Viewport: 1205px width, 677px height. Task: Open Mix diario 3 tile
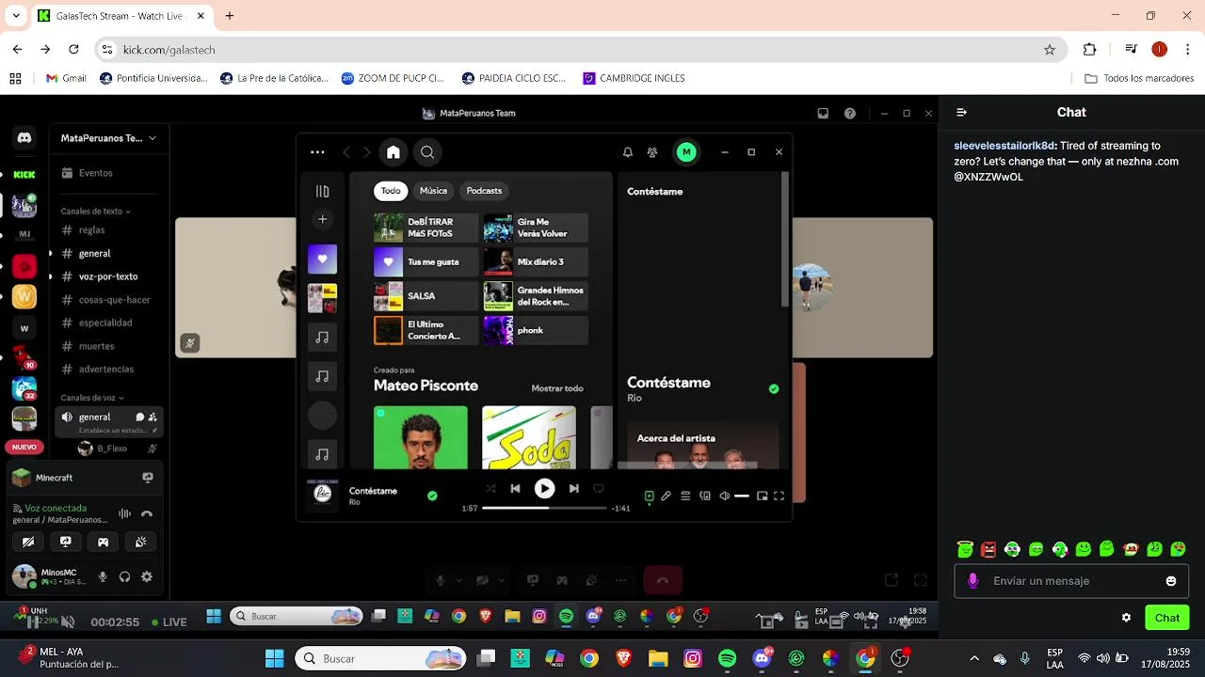(x=536, y=262)
